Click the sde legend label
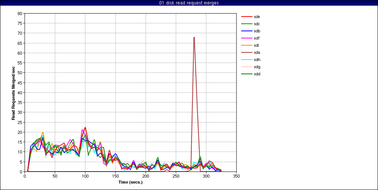Image resolution: width=378 pixels, height=190 pixels. point(257,17)
